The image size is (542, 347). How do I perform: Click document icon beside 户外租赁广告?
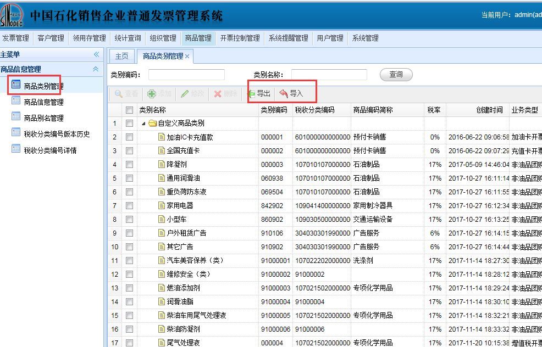162,233
